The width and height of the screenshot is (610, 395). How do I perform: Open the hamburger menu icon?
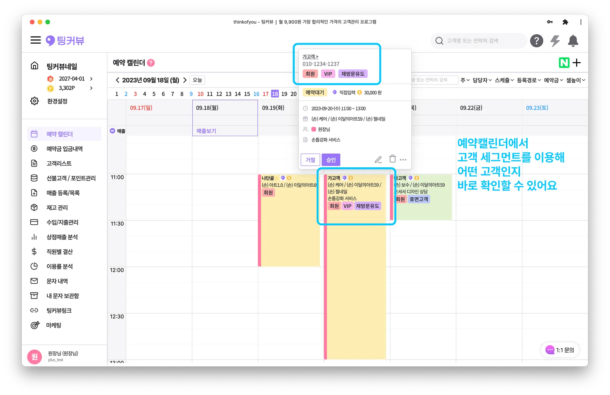(35, 40)
